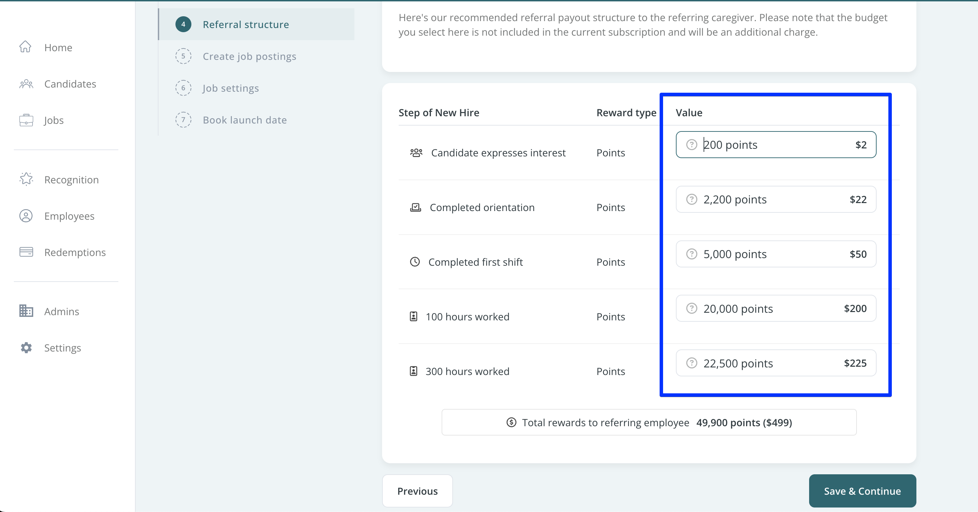Viewport: 978px width, 512px height.
Task: Focus the 200 points value field
Action: [x=776, y=145]
